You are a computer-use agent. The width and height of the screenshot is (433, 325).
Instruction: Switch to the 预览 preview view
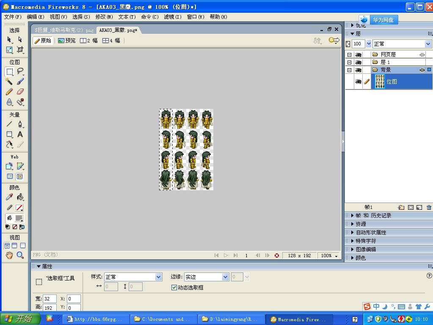pyautogui.click(x=66, y=41)
